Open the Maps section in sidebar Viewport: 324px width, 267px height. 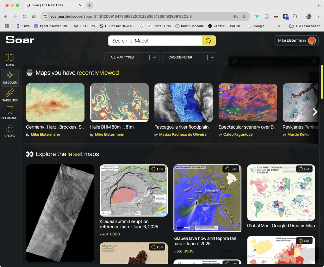pos(10,60)
